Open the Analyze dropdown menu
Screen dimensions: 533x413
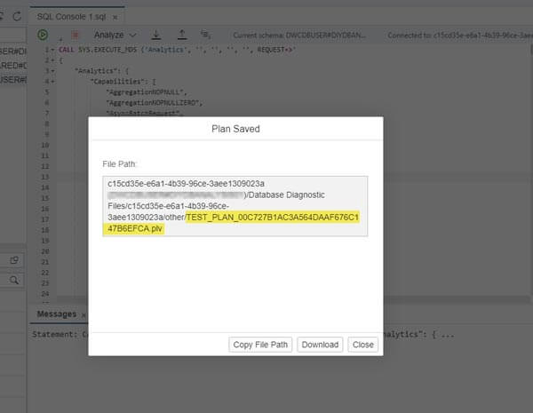pyautogui.click(x=115, y=35)
